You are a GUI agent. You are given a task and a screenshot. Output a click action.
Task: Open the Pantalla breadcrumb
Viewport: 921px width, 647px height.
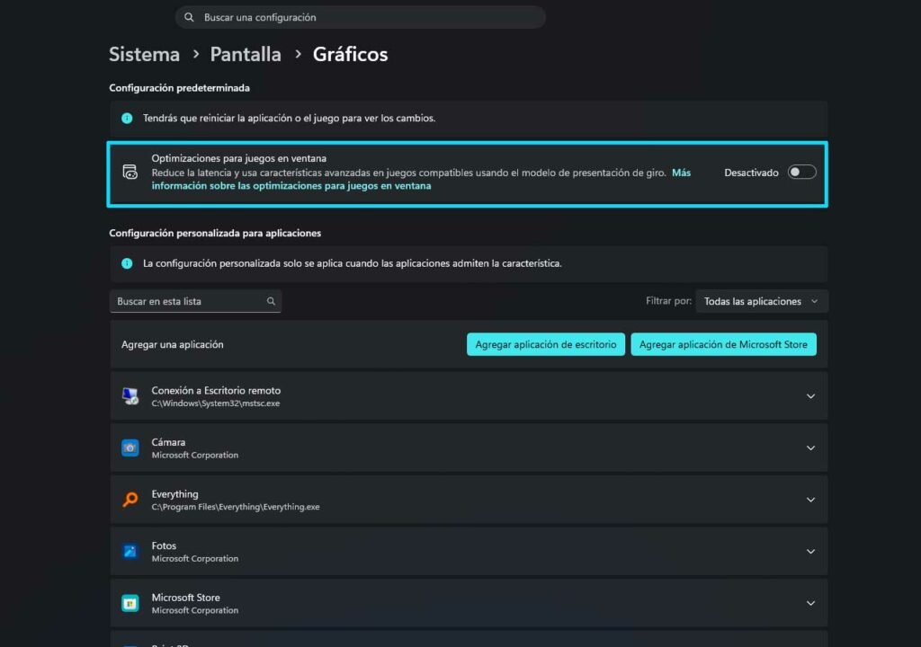(x=246, y=55)
